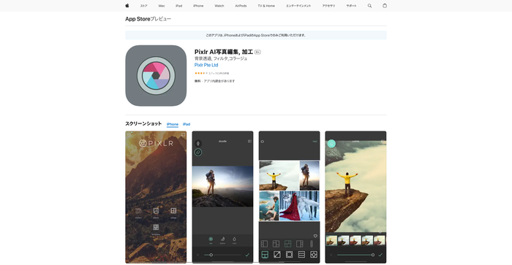Open the ストア menu item

click(x=143, y=6)
